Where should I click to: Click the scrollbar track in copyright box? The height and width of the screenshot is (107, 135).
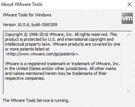(128, 63)
